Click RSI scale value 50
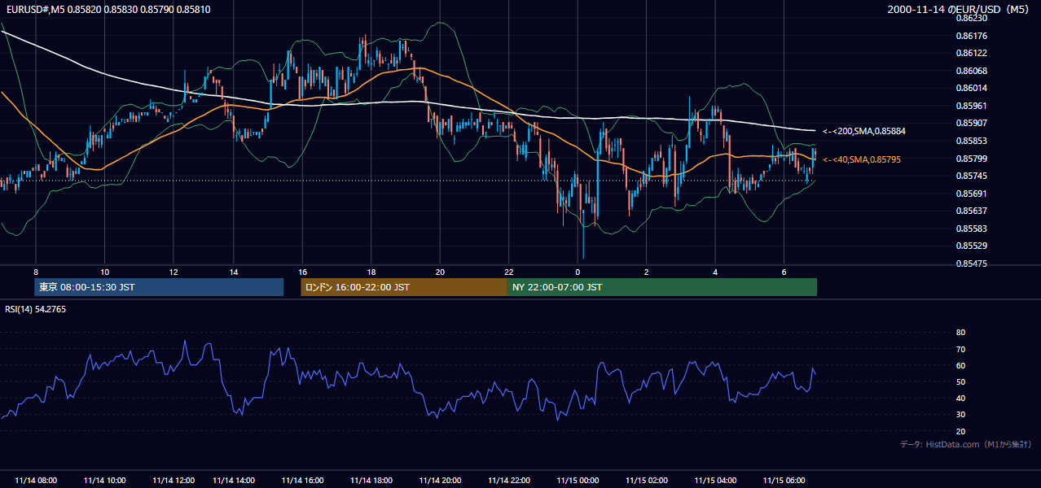Image resolution: width=1041 pixels, height=488 pixels. (960, 381)
